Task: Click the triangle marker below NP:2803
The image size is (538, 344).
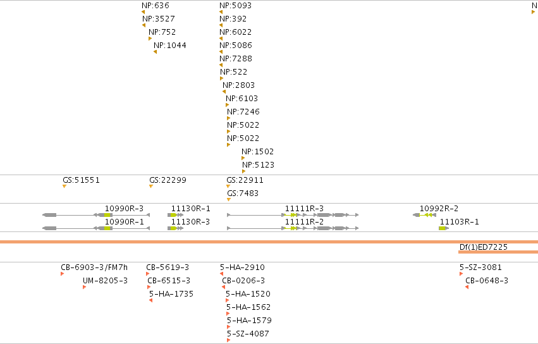Action: [224, 92]
